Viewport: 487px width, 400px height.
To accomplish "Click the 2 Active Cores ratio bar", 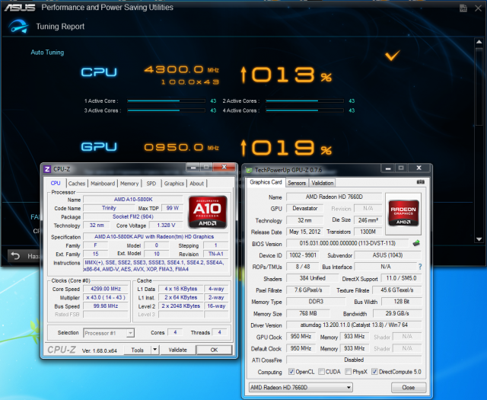I will [x=304, y=101].
